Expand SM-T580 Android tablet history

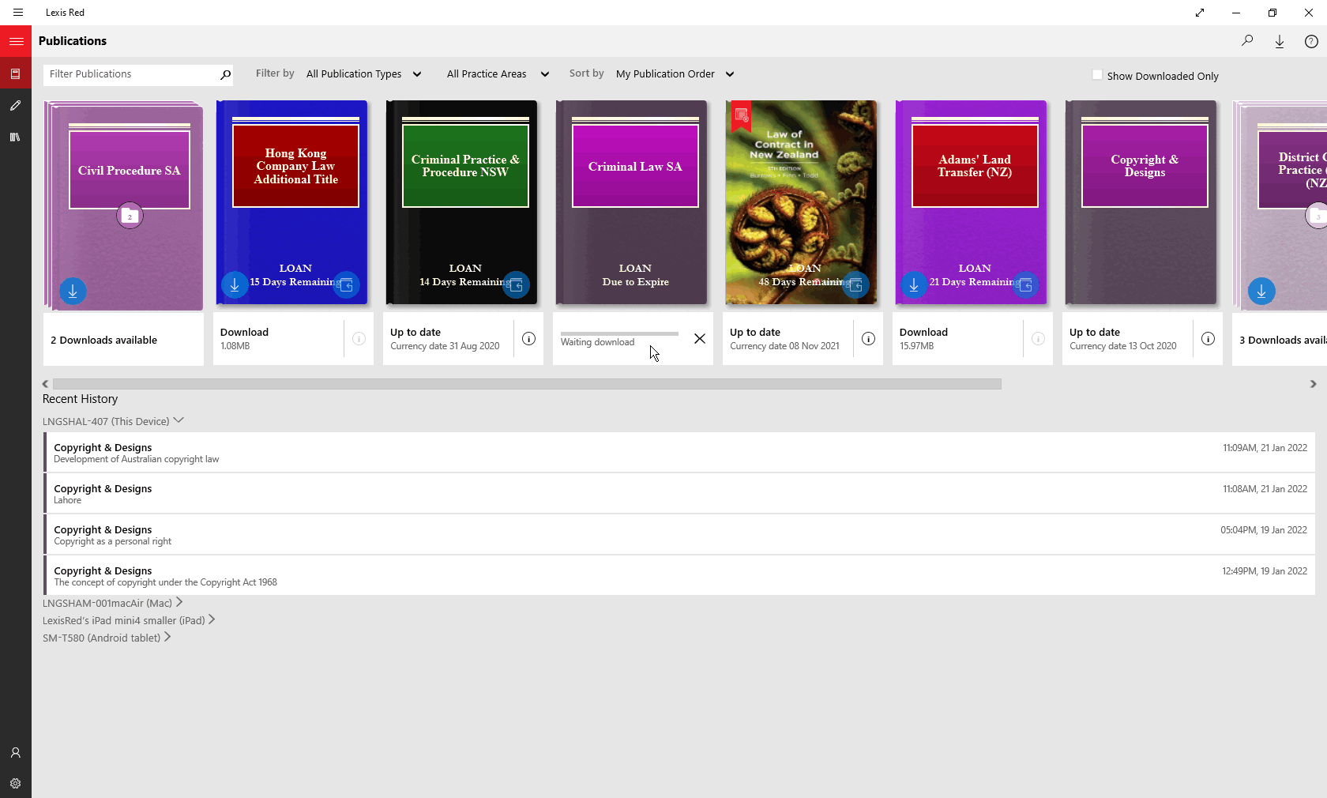pyautogui.click(x=107, y=638)
